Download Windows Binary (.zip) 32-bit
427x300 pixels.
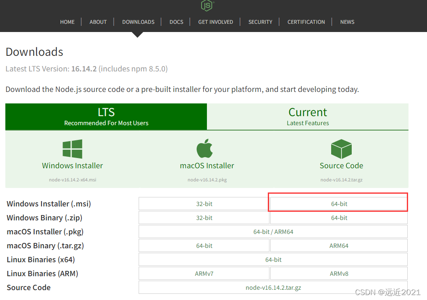(204, 218)
